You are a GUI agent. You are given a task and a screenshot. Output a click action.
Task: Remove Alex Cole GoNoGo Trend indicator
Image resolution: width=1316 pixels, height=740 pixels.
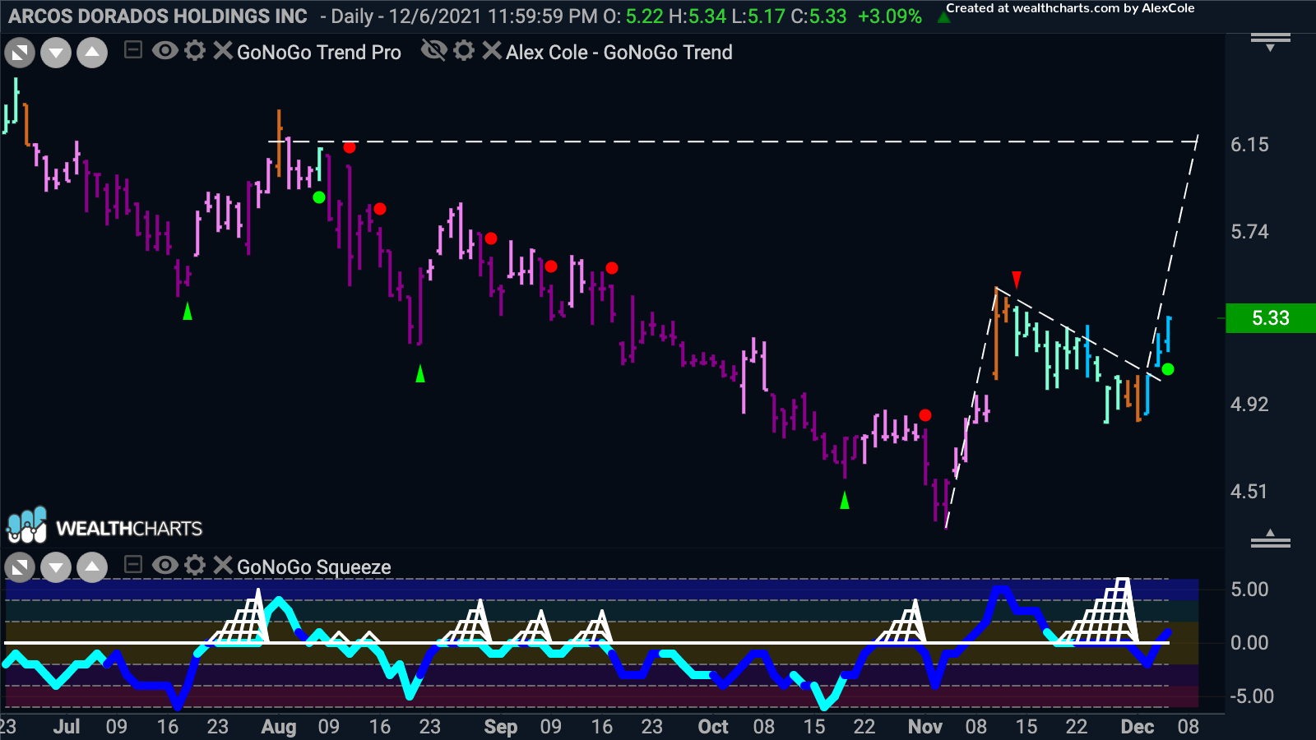492,51
